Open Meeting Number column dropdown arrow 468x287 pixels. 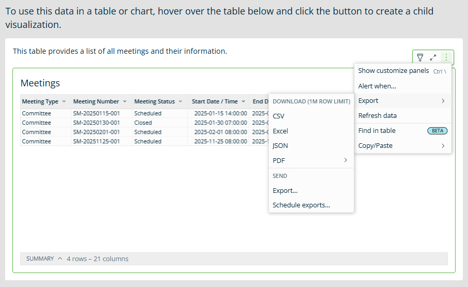click(x=125, y=101)
